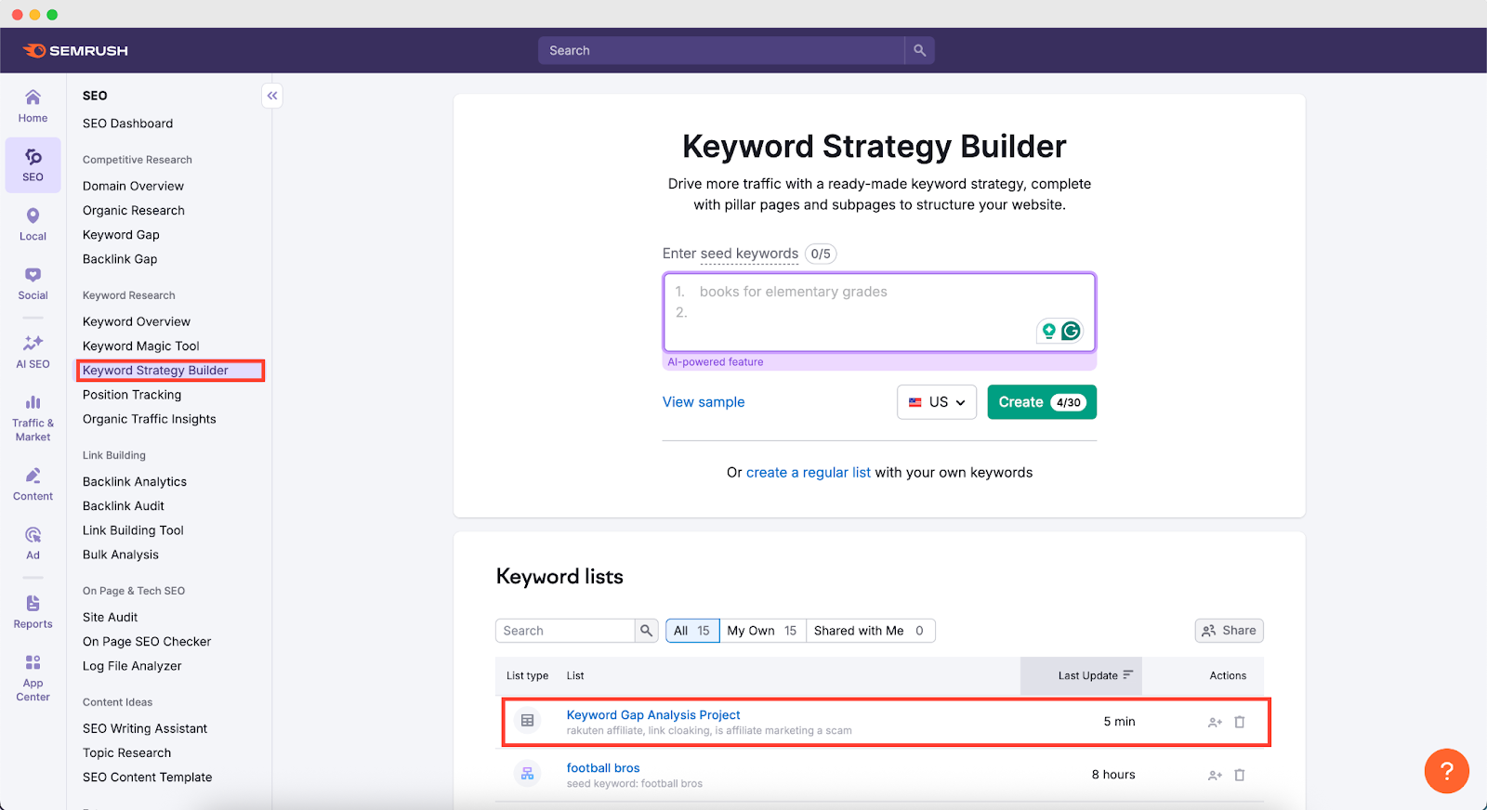This screenshot has height=810, width=1487.
Task: Delete the Keyword Gap Analysis Project list
Action: point(1239,722)
